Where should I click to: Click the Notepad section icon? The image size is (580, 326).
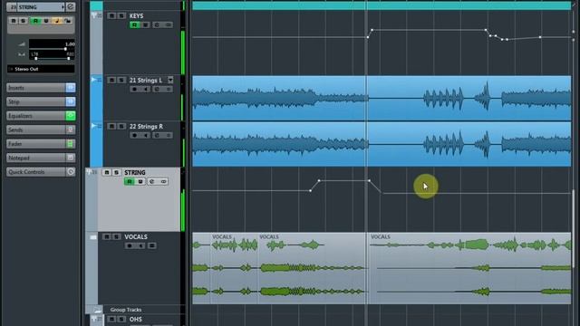coord(71,158)
